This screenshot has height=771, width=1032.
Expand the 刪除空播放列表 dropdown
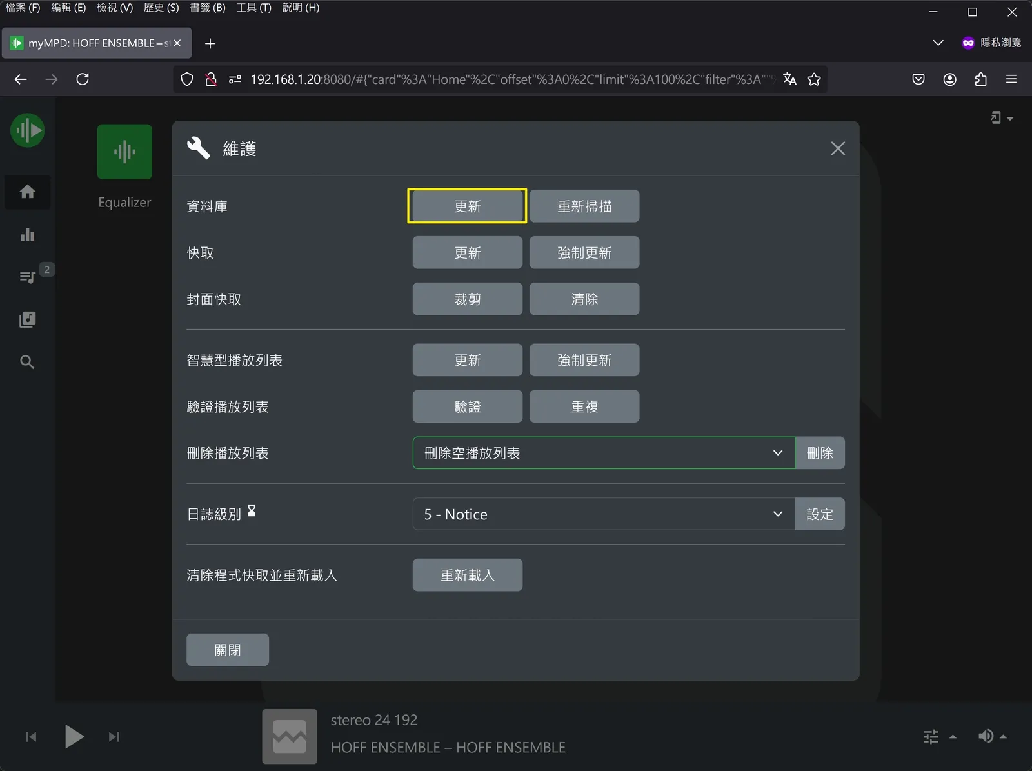coord(604,453)
